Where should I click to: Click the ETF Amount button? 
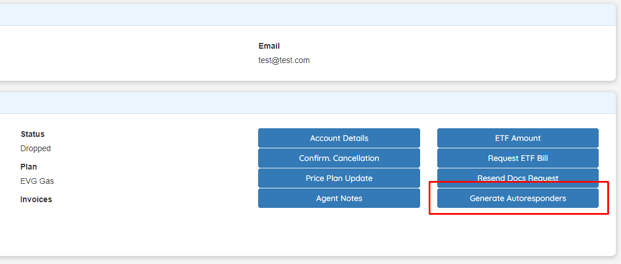click(517, 138)
